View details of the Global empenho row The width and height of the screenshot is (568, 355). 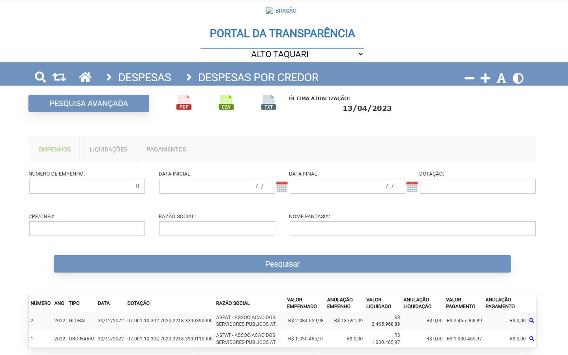point(532,321)
